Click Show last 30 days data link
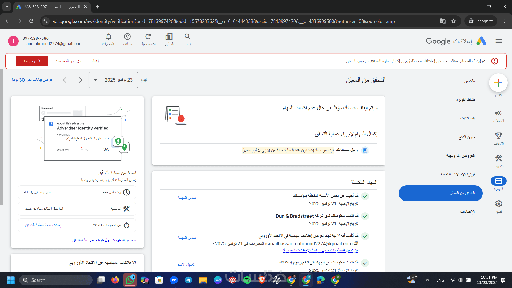The height and width of the screenshot is (288, 512). tap(32, 80)
